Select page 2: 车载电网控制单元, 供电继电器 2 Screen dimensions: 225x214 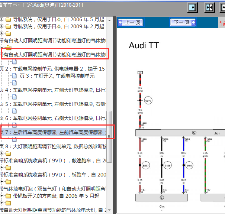click(x=52, y=69)
